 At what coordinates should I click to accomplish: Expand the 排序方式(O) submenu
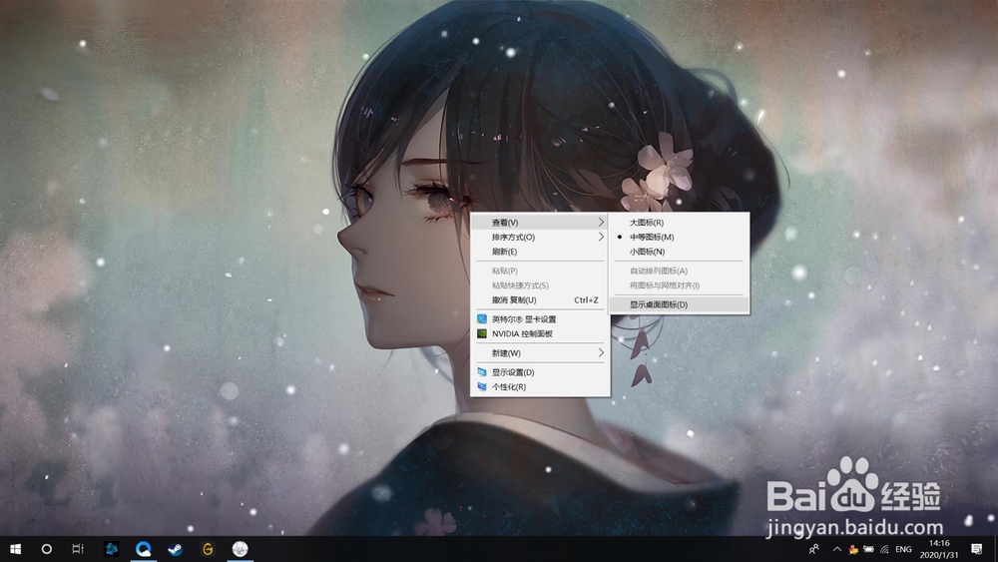540,237
